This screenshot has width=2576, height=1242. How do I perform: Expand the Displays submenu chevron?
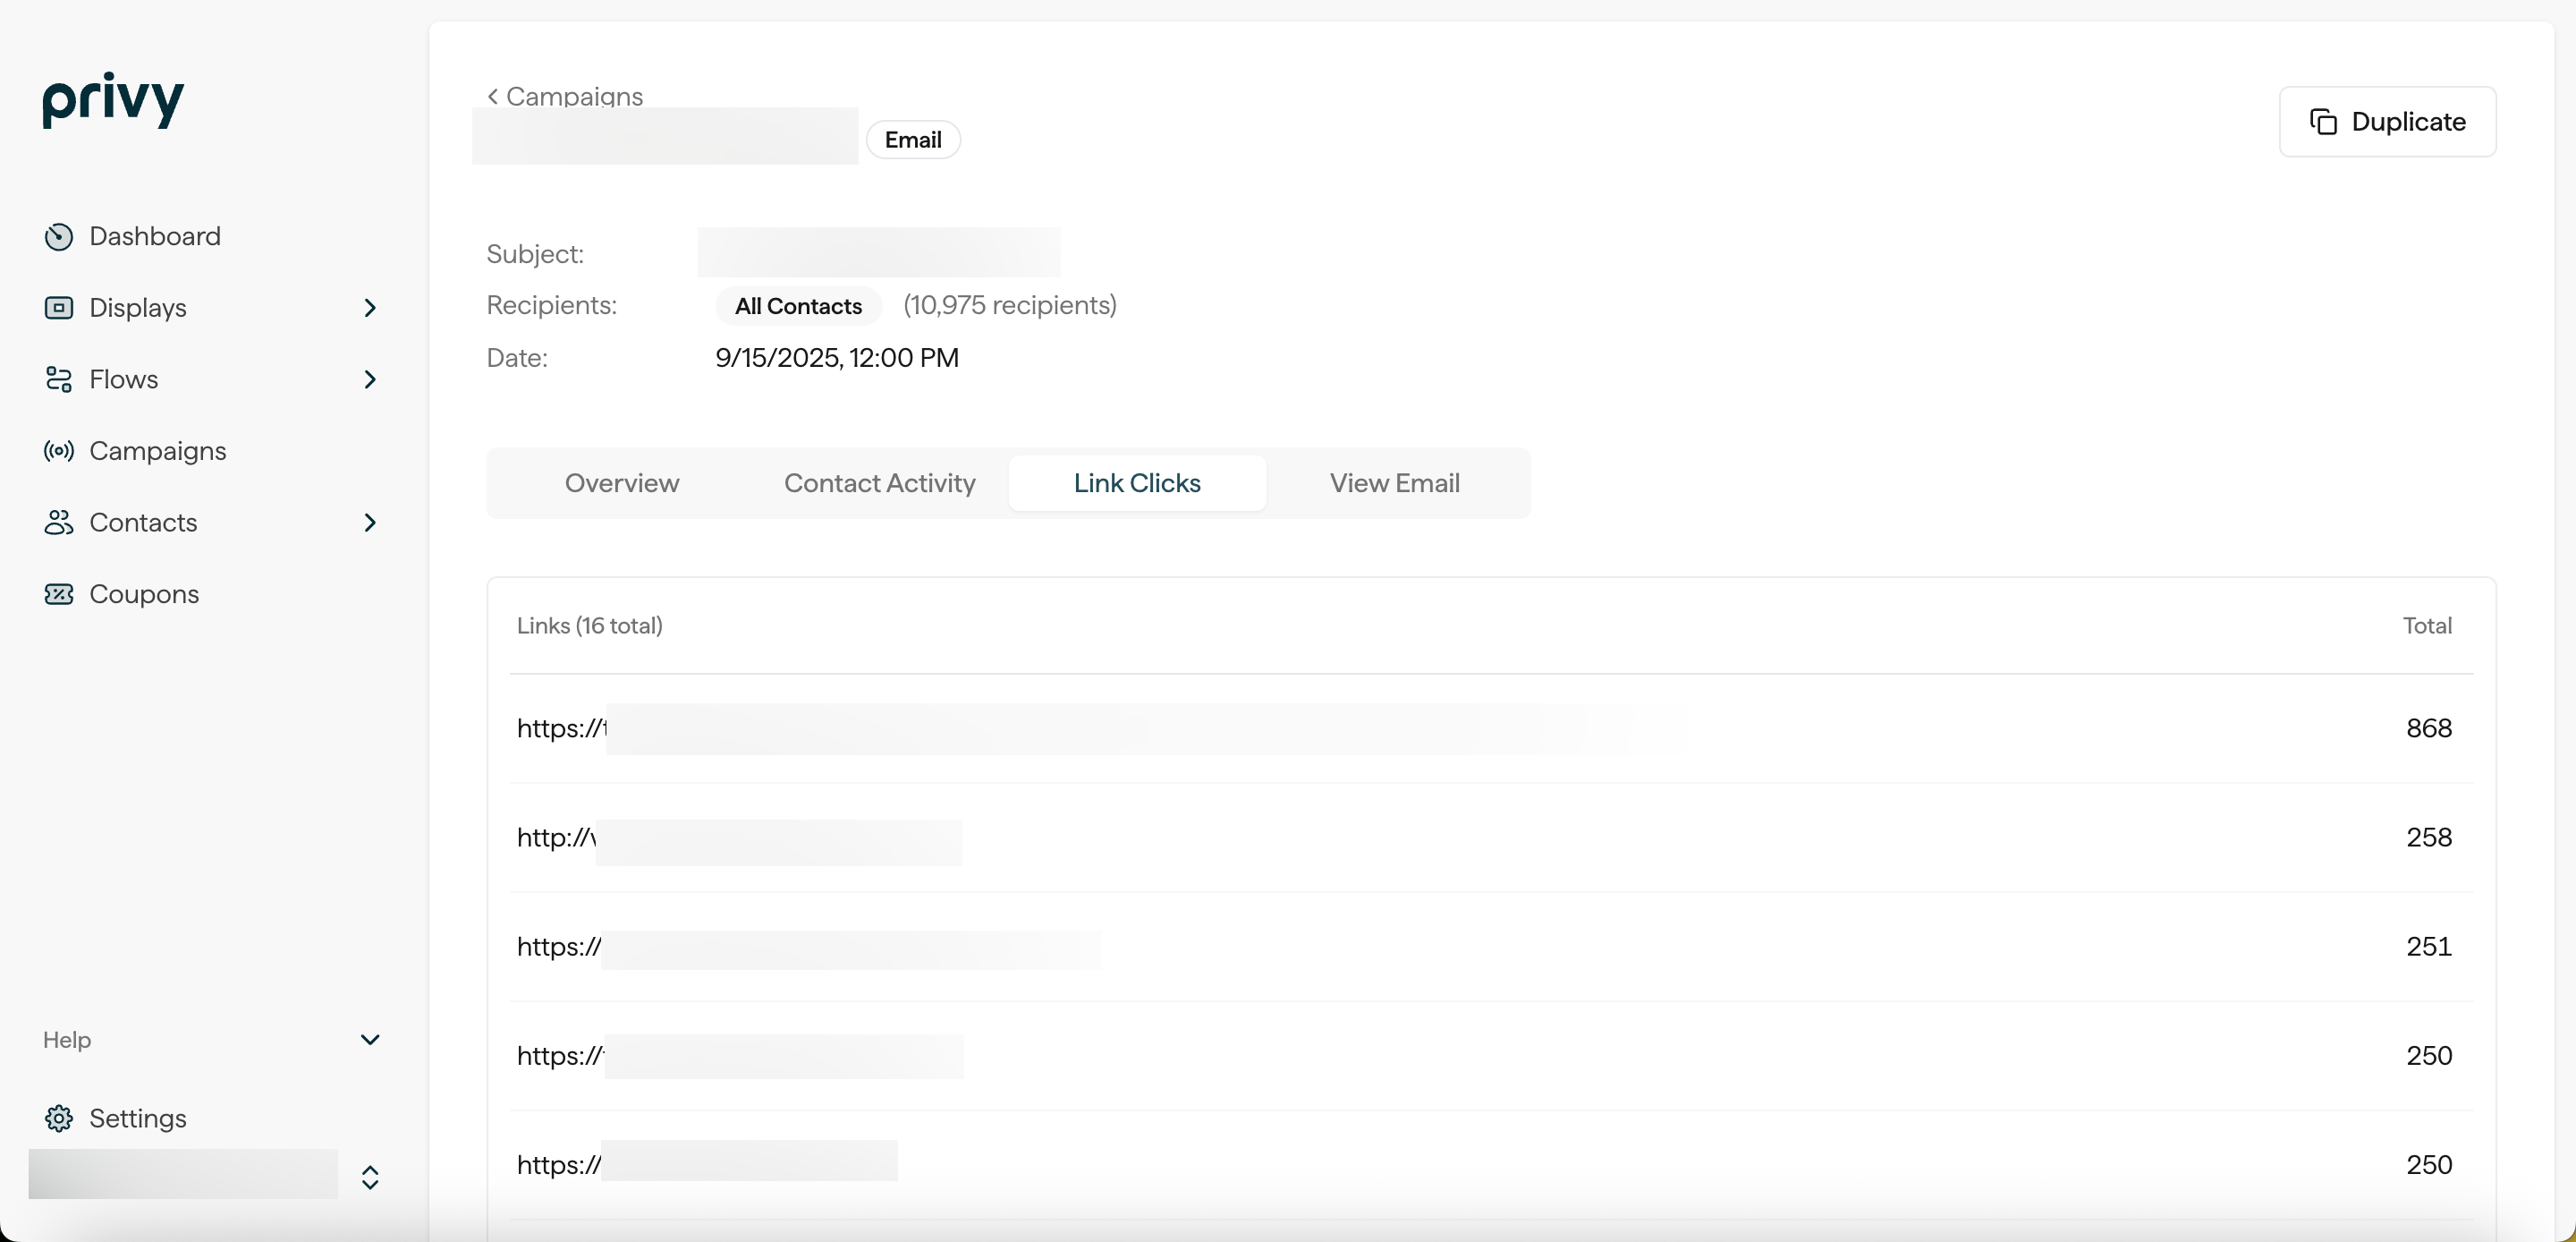[370, 307]
